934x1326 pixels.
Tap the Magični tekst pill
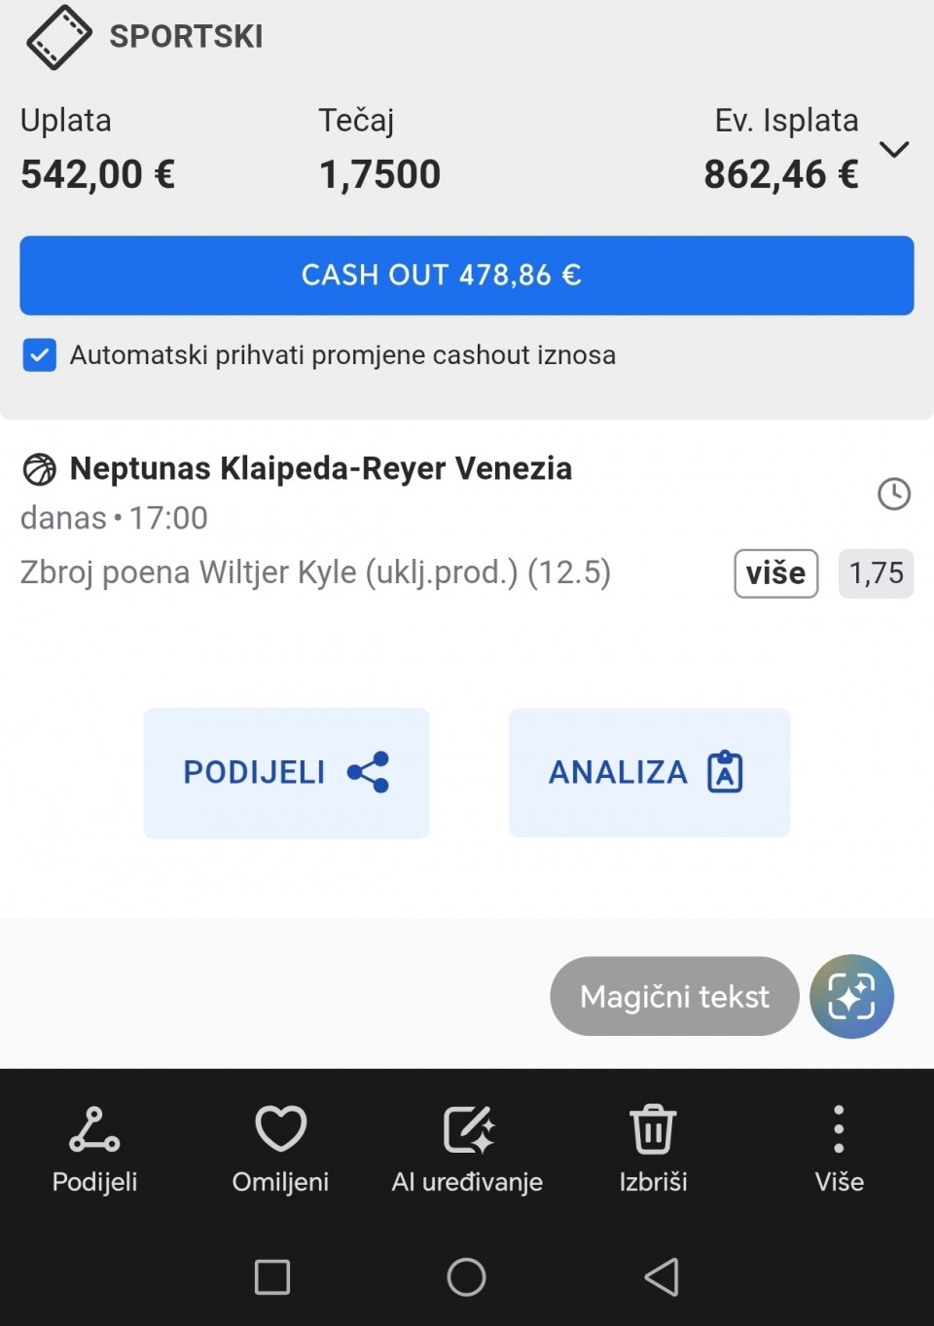click(x=674, y=996)
